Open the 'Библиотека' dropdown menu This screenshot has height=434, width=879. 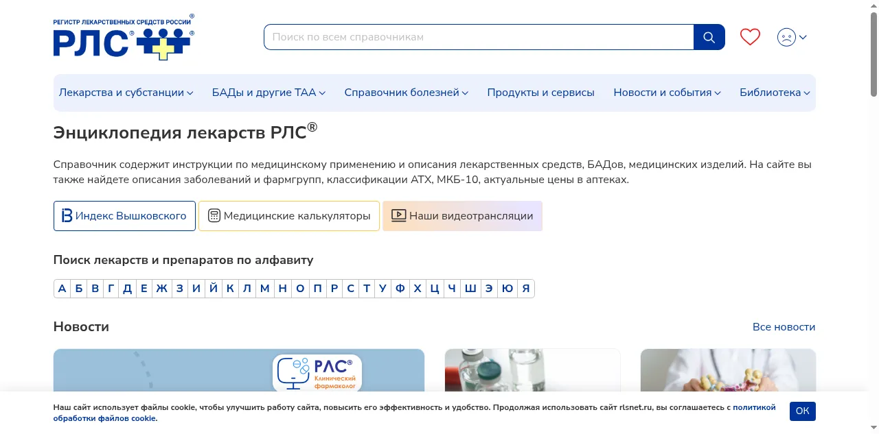[775, 93]
